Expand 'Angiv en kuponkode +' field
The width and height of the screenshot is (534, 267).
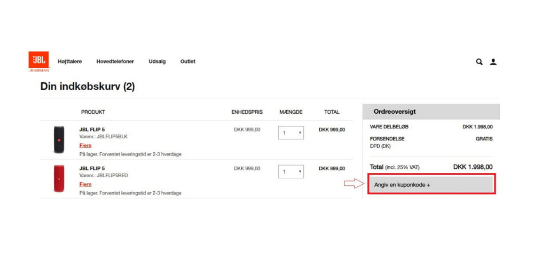point(431,185)
